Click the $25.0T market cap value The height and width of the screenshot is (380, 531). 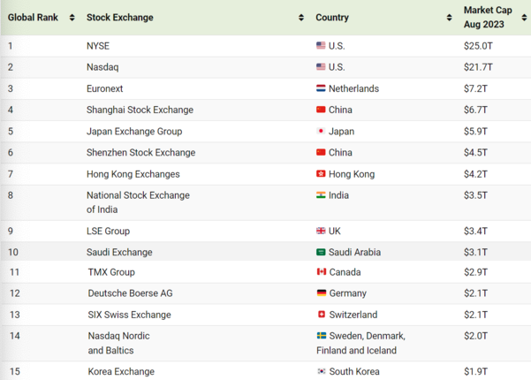point(478,46)
